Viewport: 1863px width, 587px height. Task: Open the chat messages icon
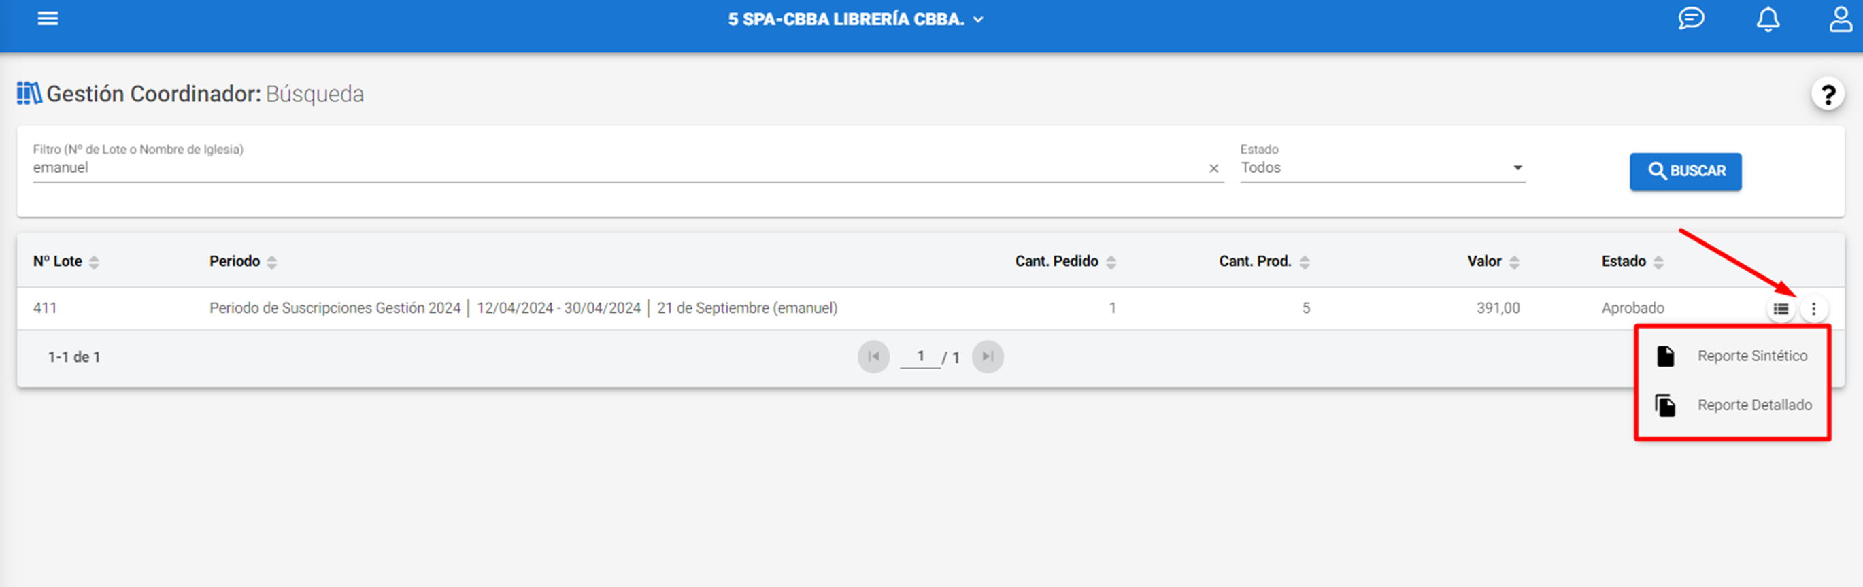point(1691,19)
